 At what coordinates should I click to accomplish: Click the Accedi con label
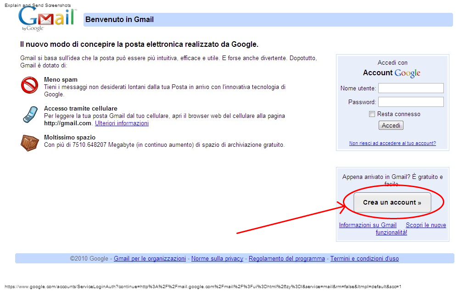(392, 62)
